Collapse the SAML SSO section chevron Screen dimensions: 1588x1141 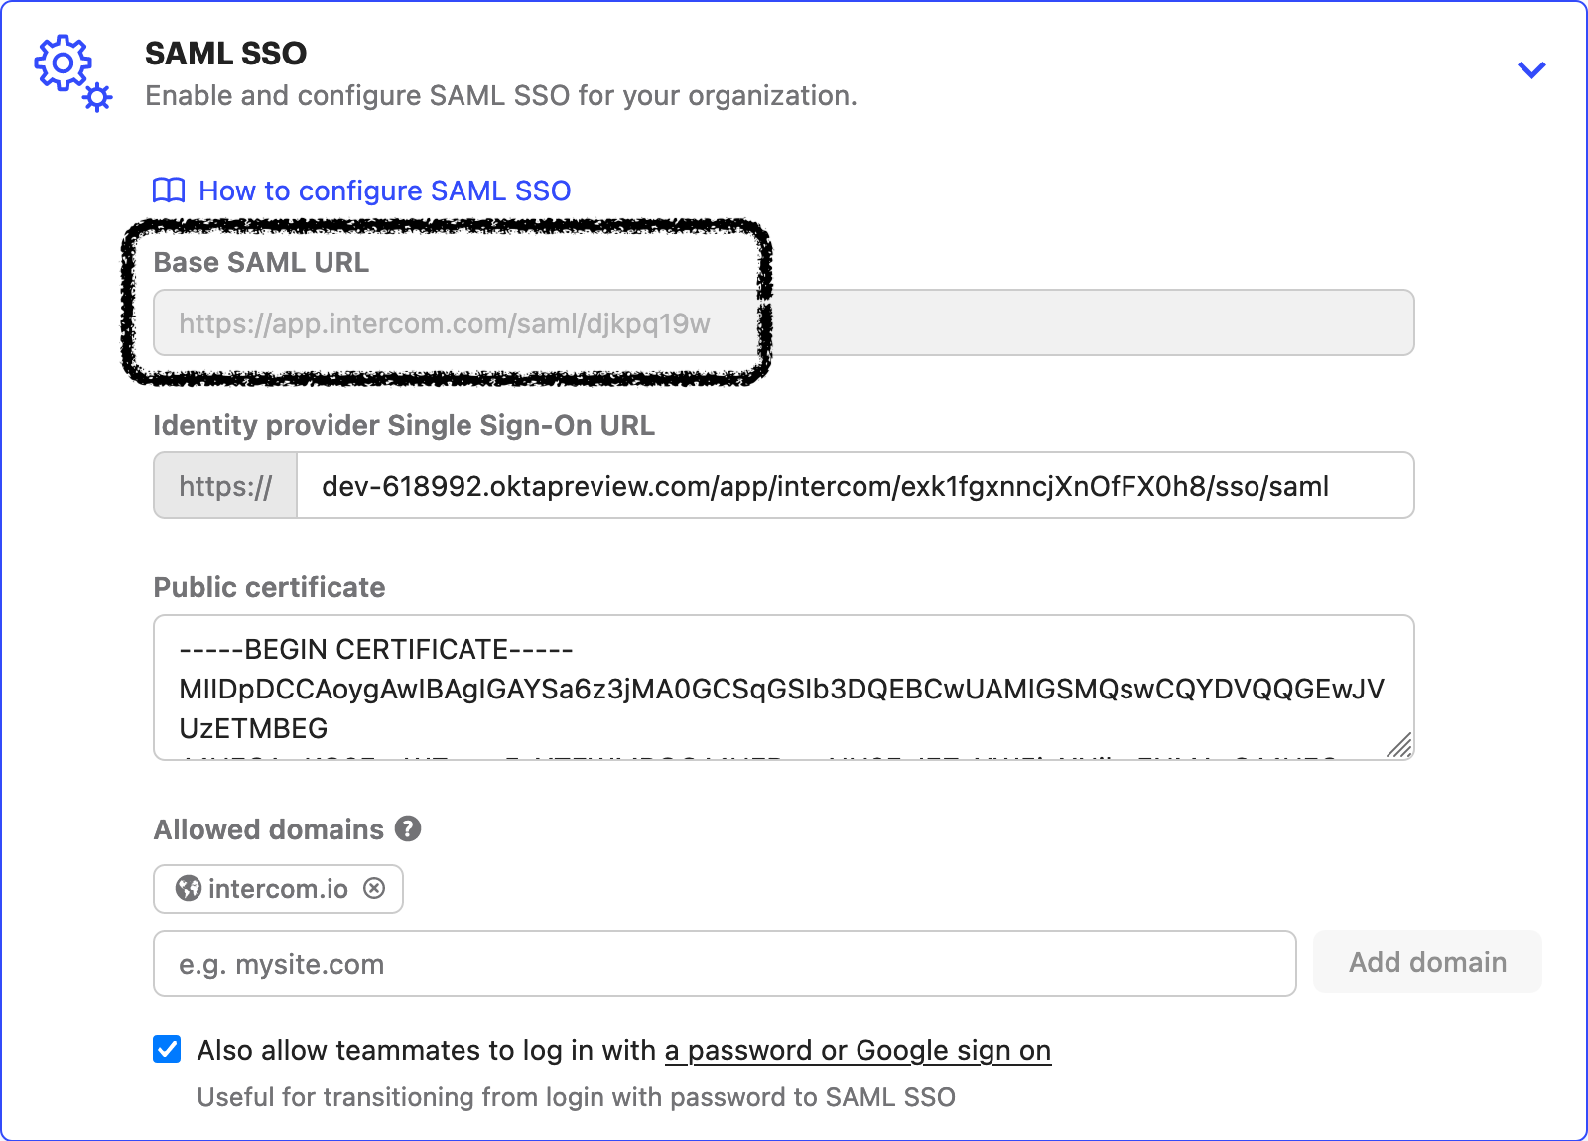1531,70
